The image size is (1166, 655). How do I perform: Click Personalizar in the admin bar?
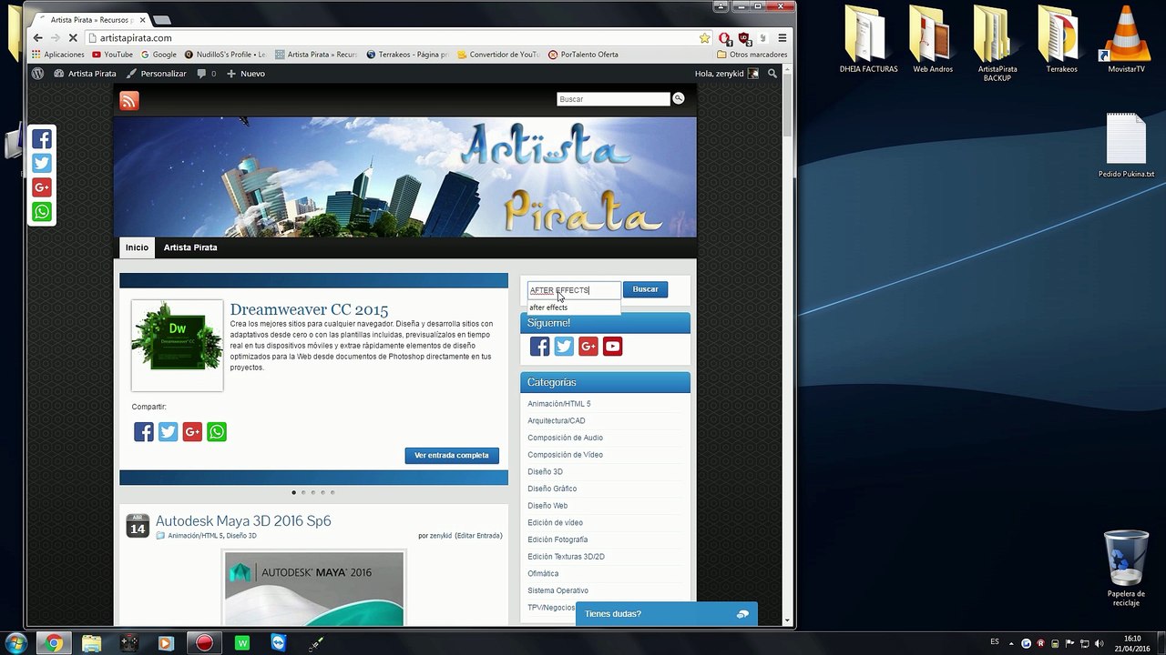click(157, 74)
